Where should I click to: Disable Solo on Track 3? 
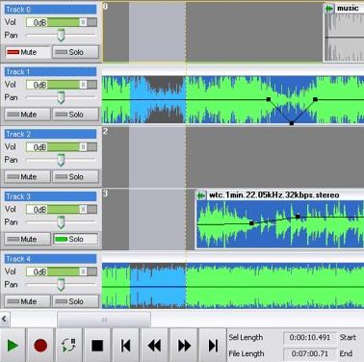pyautogui.click(x=75, y=239)
